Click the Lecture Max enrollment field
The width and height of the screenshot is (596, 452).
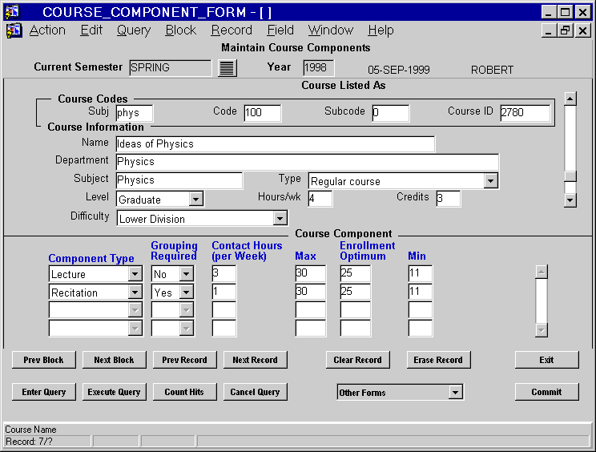click(311, 273)
